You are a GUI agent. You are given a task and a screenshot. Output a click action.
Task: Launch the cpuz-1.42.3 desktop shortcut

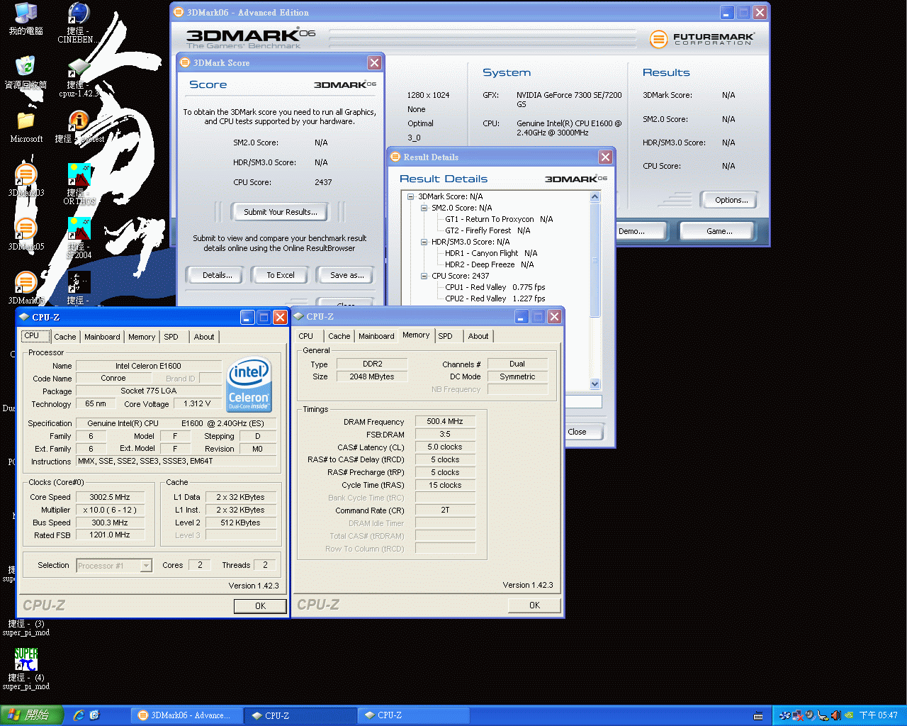[78, 77]
